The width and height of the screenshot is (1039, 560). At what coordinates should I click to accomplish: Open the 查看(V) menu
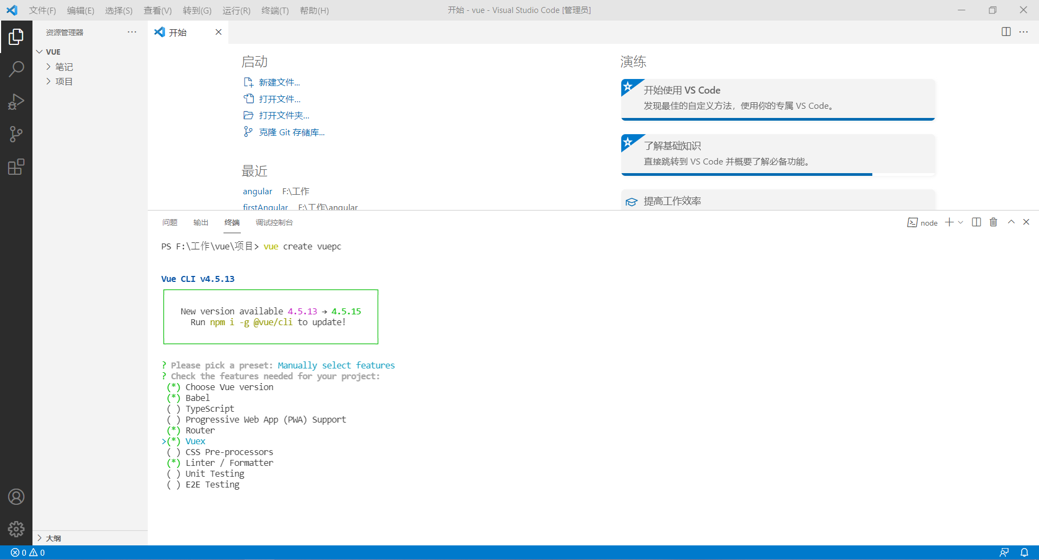coord(157,10)
